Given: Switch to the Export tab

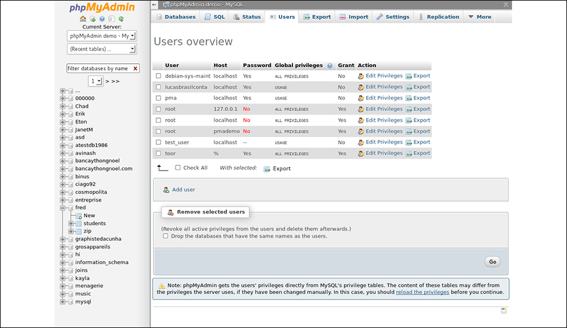Looking at the screenshot, I should pos(317,17).
